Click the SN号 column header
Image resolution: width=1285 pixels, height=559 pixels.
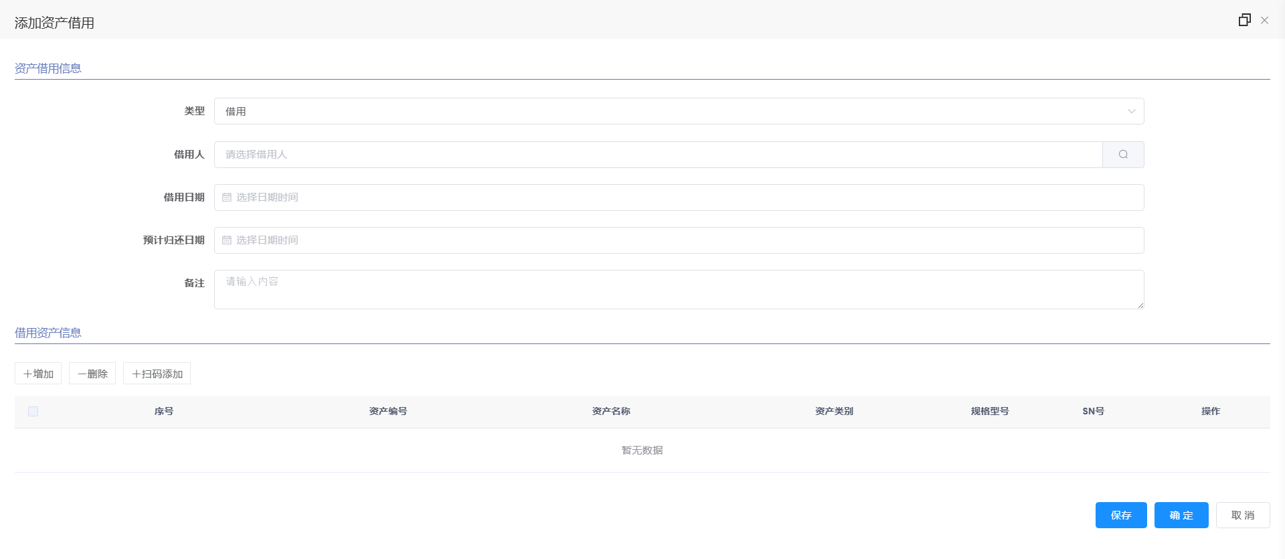click(x=1094, y=411)
